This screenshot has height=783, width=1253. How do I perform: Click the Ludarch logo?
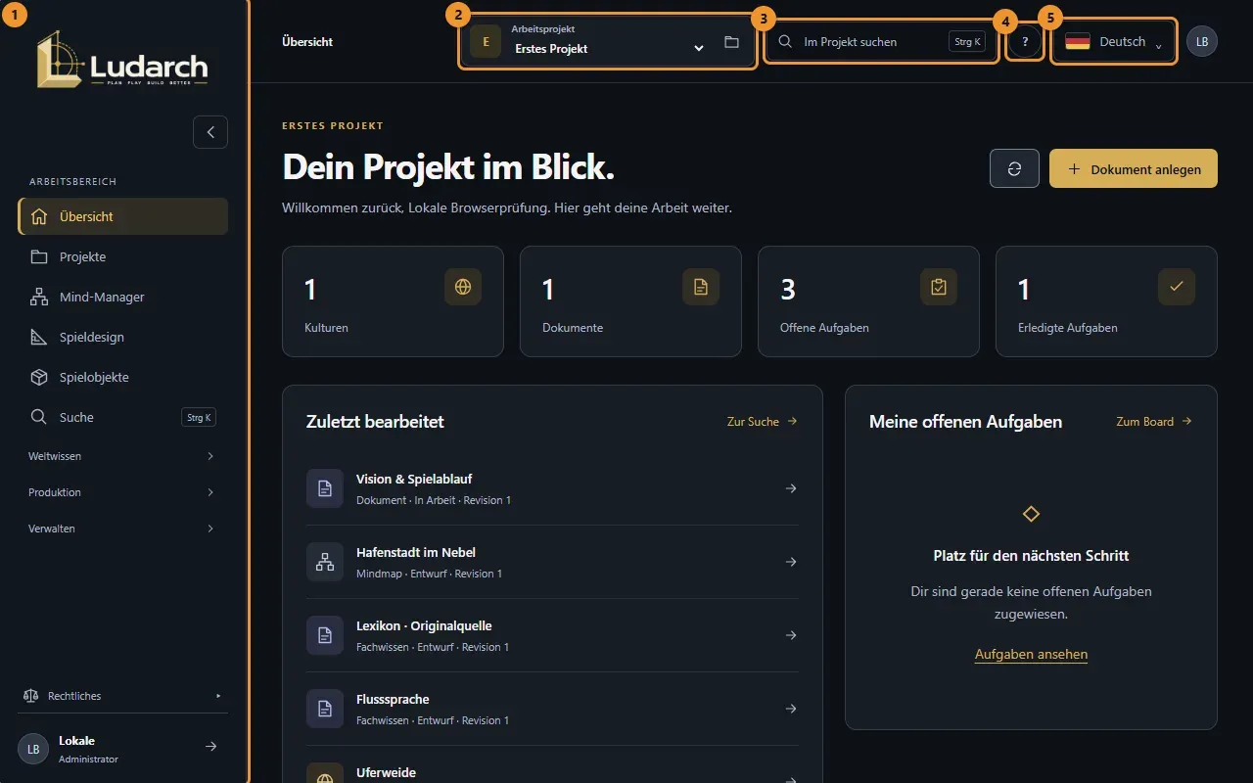[122, 60]
